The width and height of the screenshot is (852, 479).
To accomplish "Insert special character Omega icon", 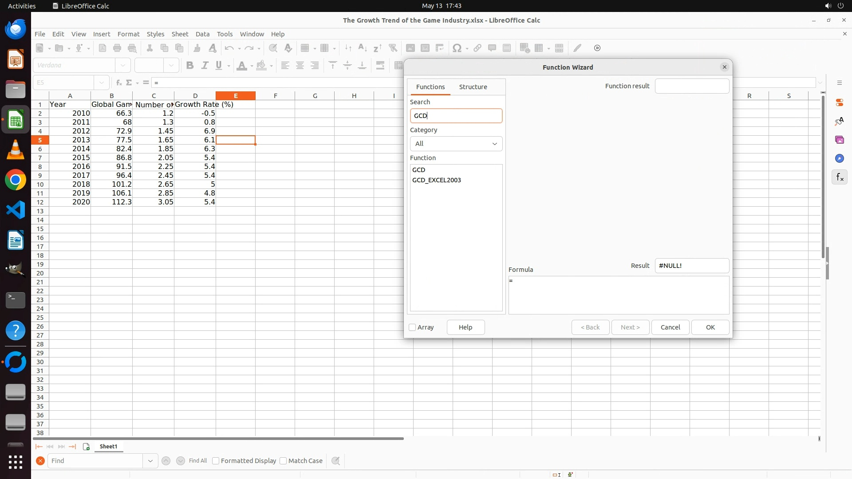I will (x=457, y=48).
